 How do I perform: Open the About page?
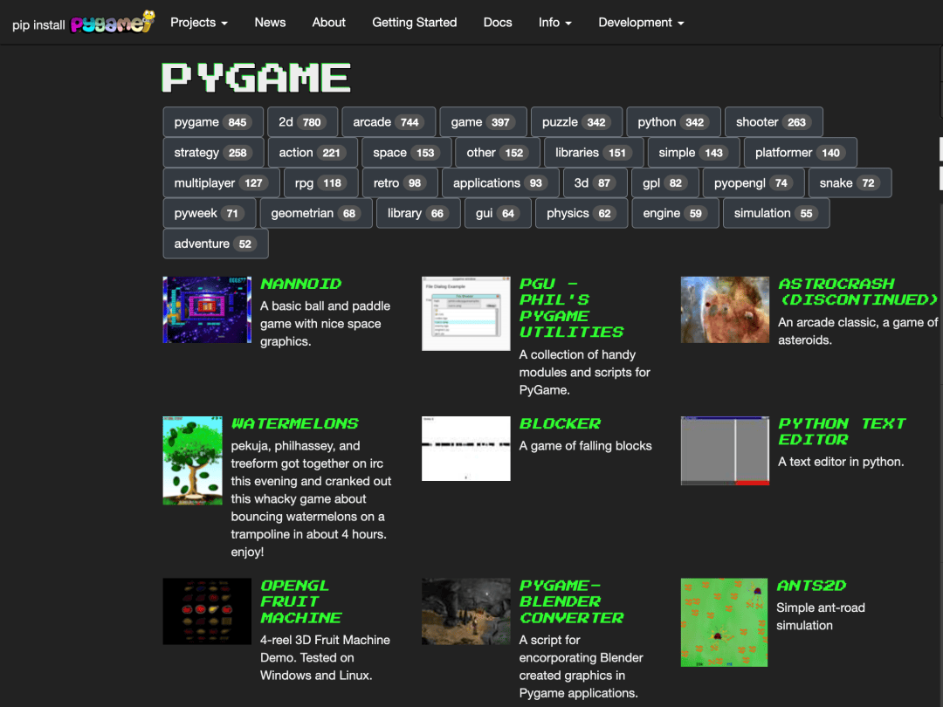328,22
